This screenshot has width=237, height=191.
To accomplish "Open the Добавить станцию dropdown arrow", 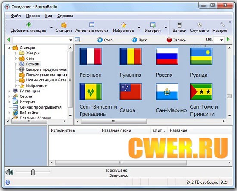I will (x=51, y=28).
